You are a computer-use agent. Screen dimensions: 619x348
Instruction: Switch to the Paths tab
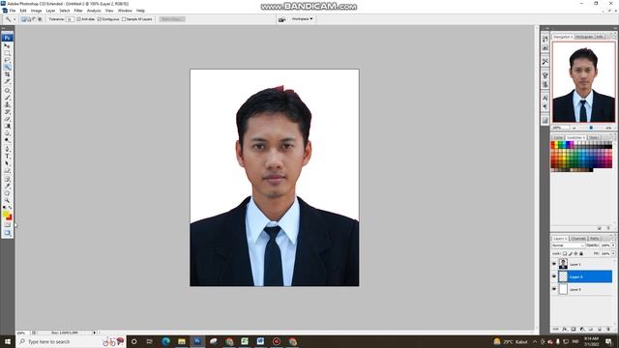tap(595, 239)
